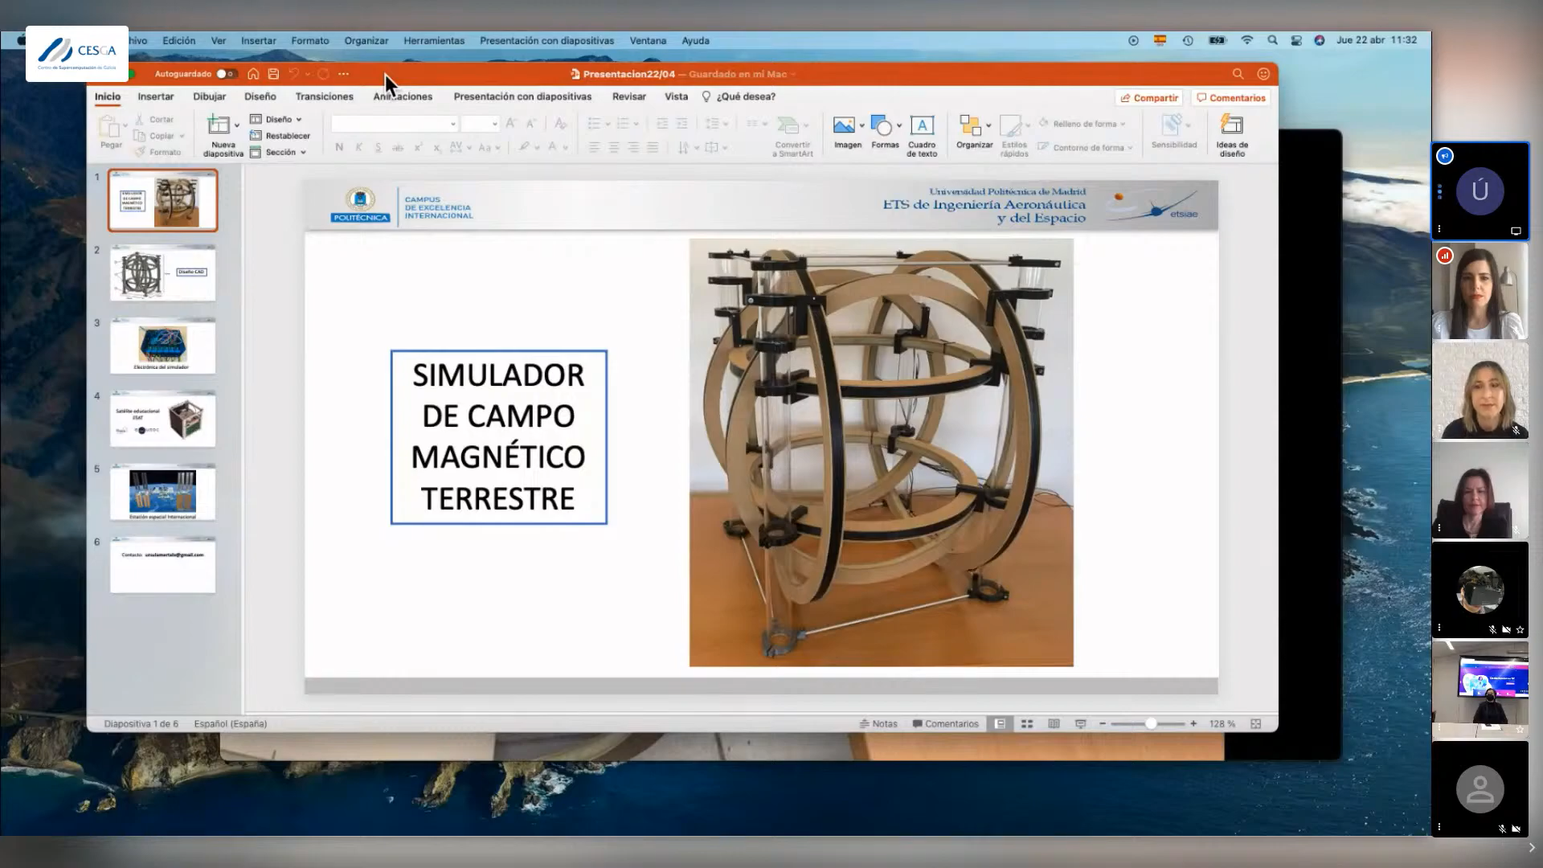Screen dimensions: 1543x868
Task: Switch to slide sorter view icon
Action: tap(1027, 724)
